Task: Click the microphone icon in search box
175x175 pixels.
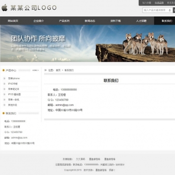Action: [x=170, y=10]
